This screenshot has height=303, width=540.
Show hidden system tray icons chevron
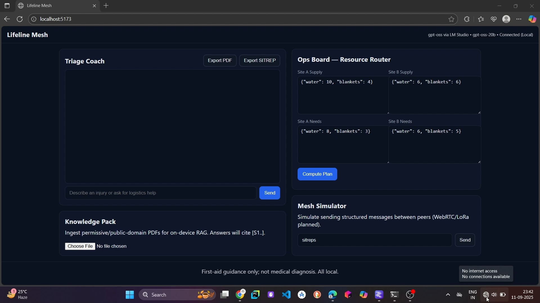(448, 295)
